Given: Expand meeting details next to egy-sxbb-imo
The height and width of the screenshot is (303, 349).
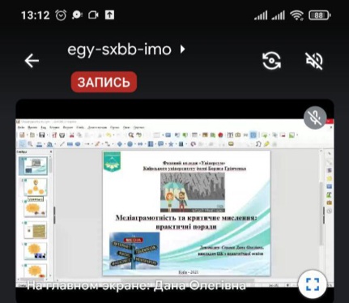Looking at the screenshot, I should click(x=183, y=49).
